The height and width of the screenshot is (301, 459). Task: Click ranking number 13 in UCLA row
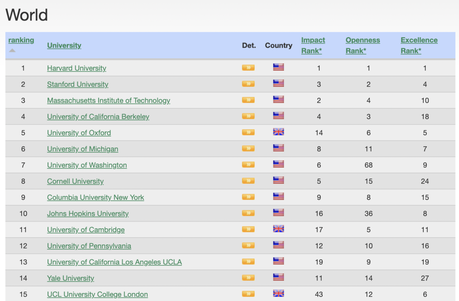click(x=23, y=262)
